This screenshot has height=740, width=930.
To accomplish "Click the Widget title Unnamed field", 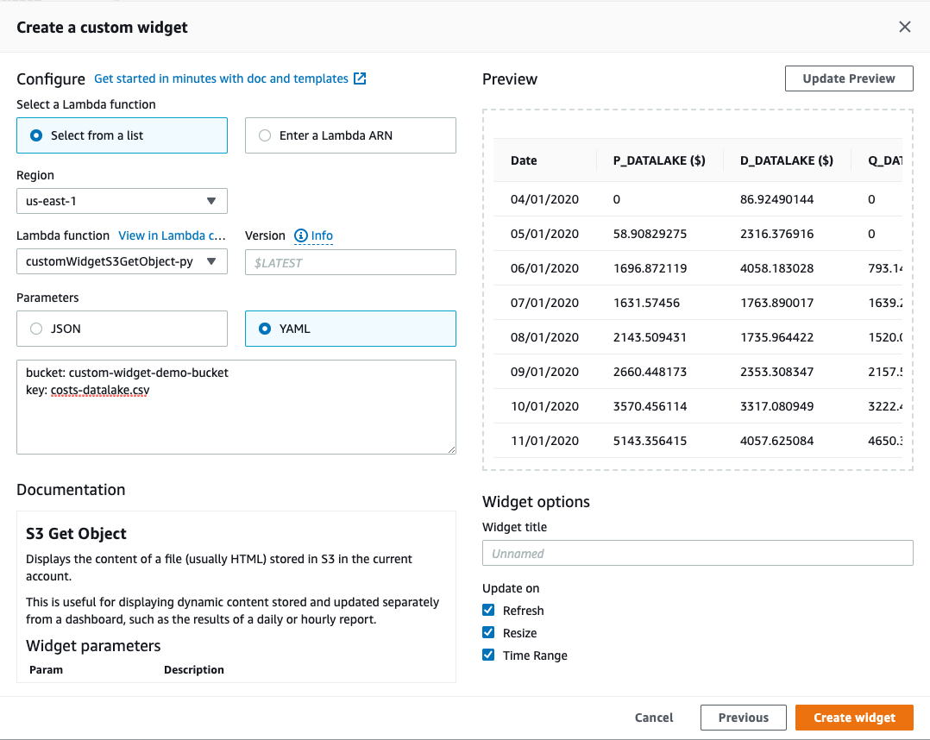I will tap(697, 553).
